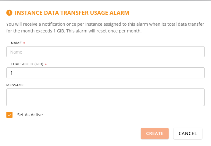Screen dimensions: 211x146
Task: Click the THRESHOLD (GIB) field label
Action: point(27,64)
